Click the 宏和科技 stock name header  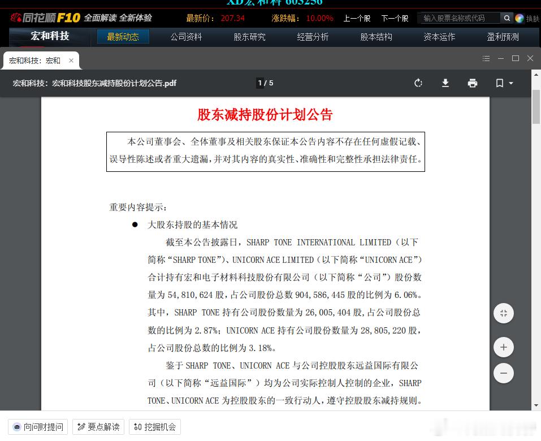pyautogui.click(x=50, y=36)
